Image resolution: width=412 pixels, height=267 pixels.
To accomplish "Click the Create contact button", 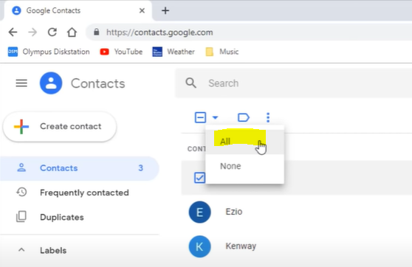I will point(60,127).
